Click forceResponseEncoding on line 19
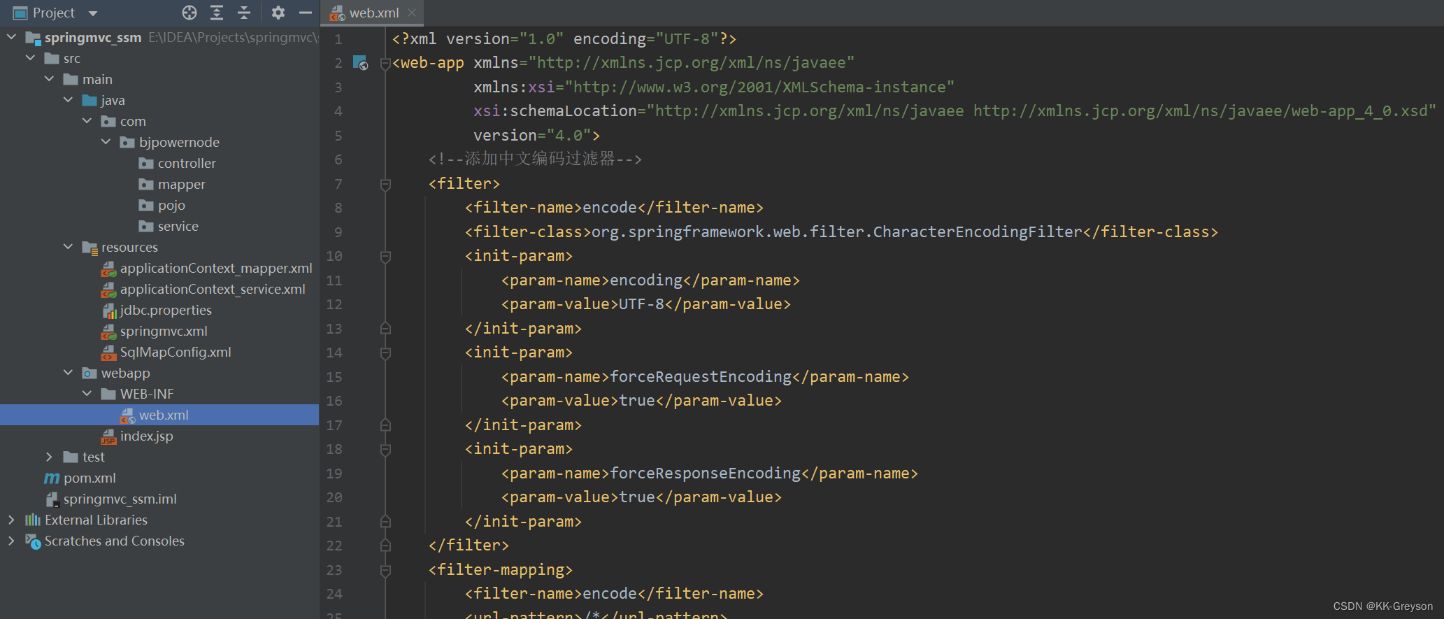The image size is (1444, 619). tap(705, 473)
